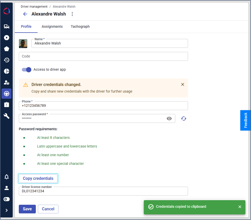Show the access password with eye icon
251x220 pixels.
(169, 119)
